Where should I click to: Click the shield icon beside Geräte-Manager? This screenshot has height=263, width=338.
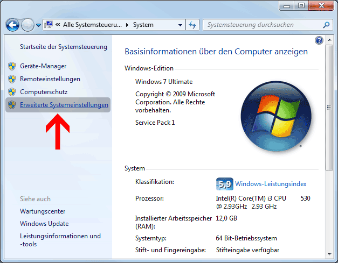click(12, 66)
